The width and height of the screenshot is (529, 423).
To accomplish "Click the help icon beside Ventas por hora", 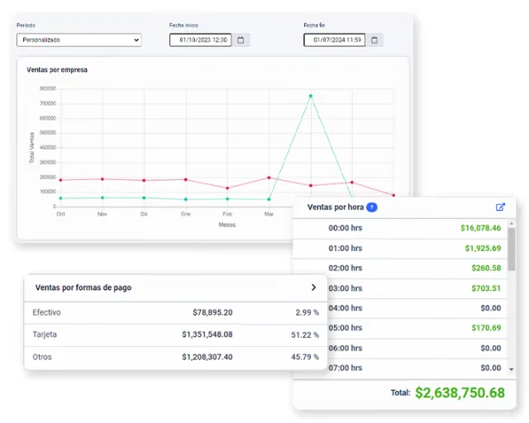I will tap(372, 207).
